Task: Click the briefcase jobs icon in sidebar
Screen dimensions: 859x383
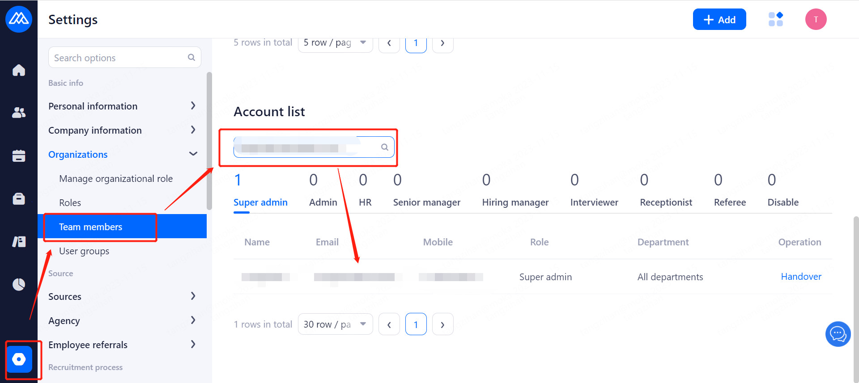Action: tap(19, 198)
